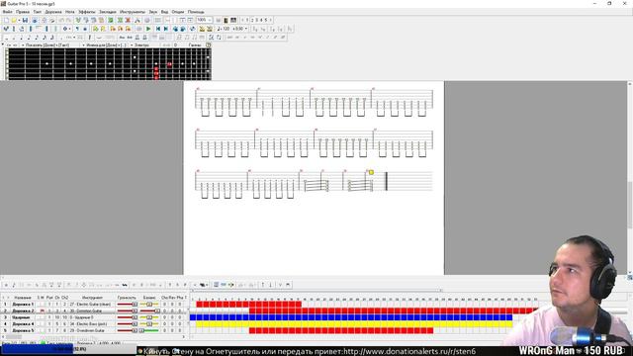Viewport: 633px width, 356px height.
Task: Select track Ударные by name
Action: point(21,317)
